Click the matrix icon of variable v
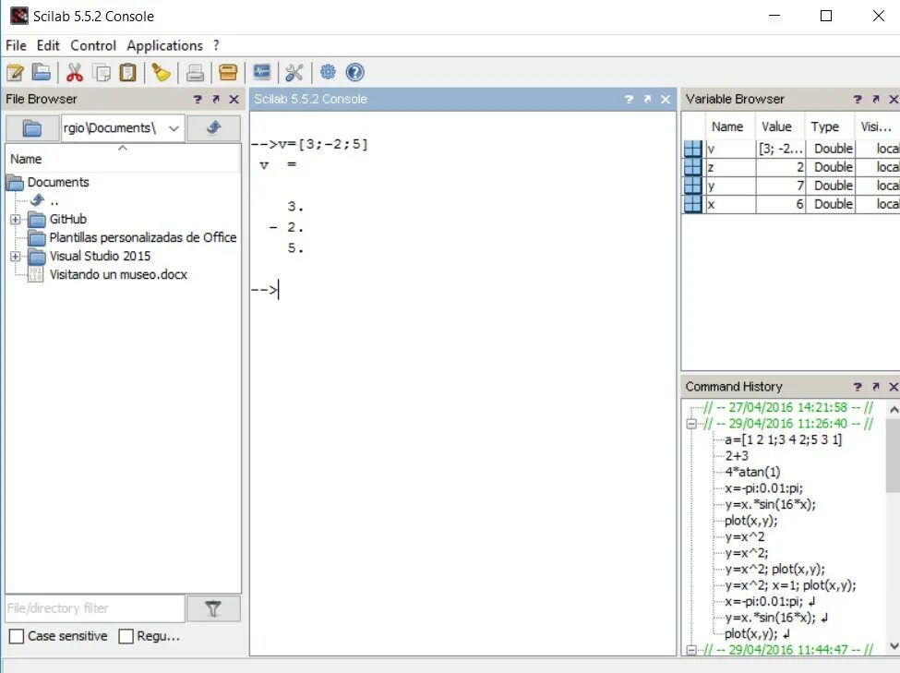The height and width of the screenshot is (673, 900). (x=693, y=149)
